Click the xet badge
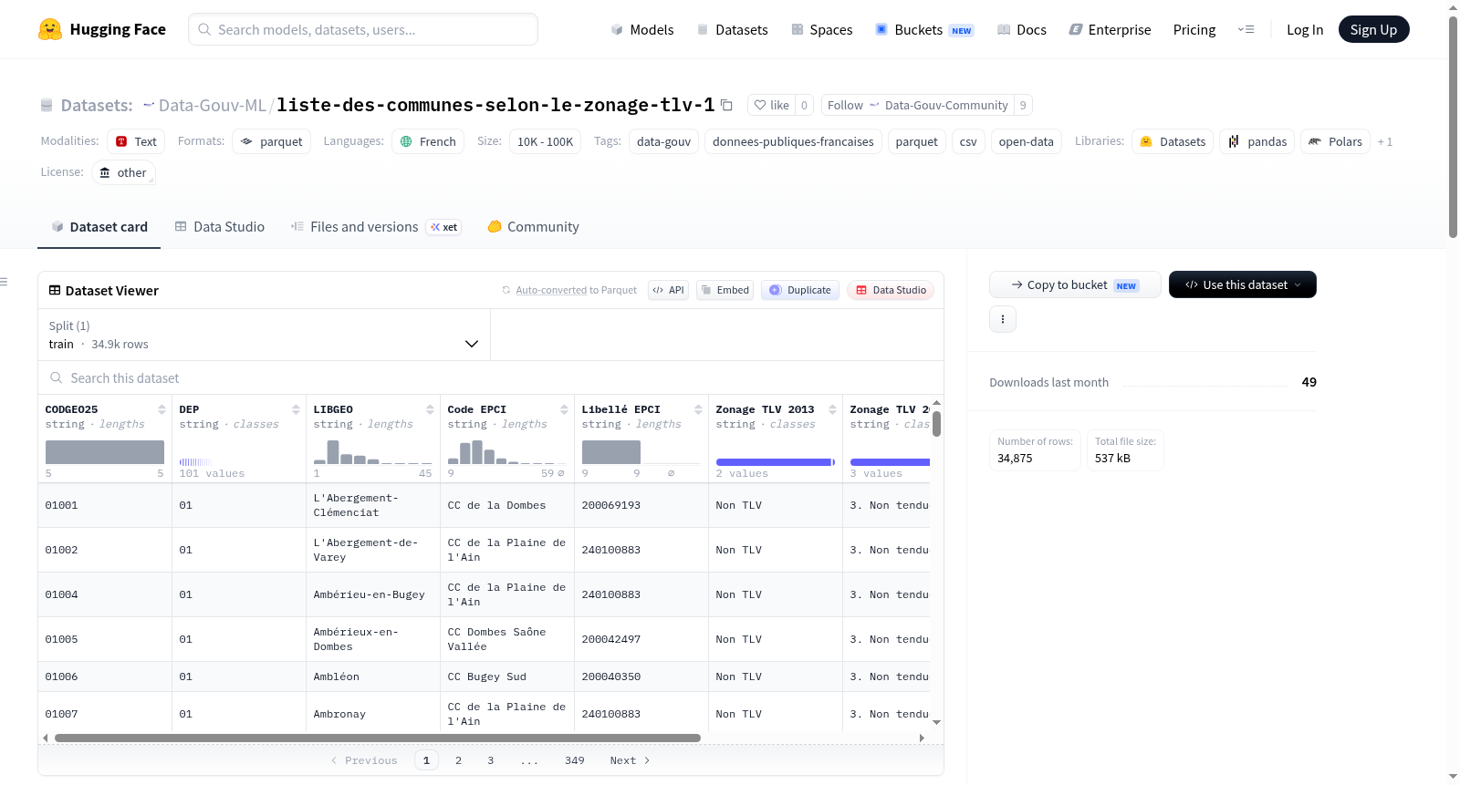The width and height of the screenshot is (1460, 785). (443, 227)
